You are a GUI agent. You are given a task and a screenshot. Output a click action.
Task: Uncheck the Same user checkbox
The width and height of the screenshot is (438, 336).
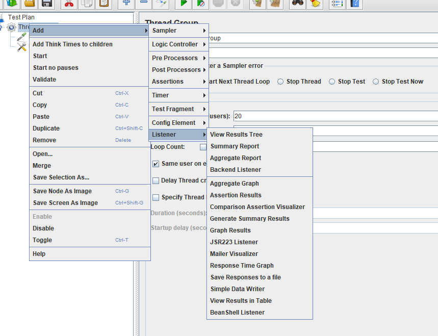click(x=156, y=164)
